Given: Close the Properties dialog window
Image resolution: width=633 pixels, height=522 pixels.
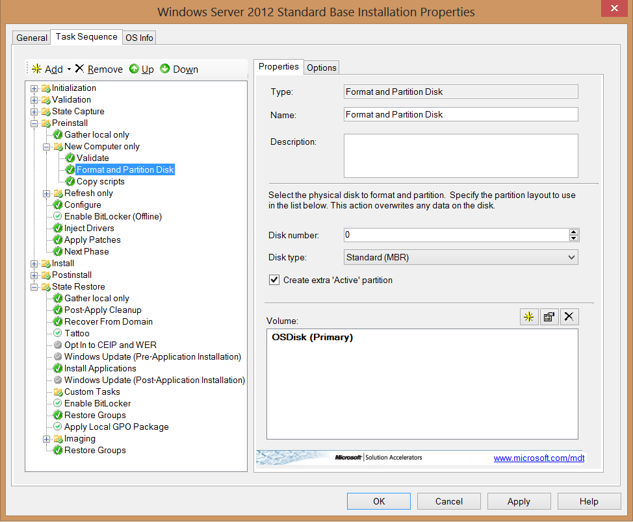Looking at the screenshot, I should tap(614, 8).
